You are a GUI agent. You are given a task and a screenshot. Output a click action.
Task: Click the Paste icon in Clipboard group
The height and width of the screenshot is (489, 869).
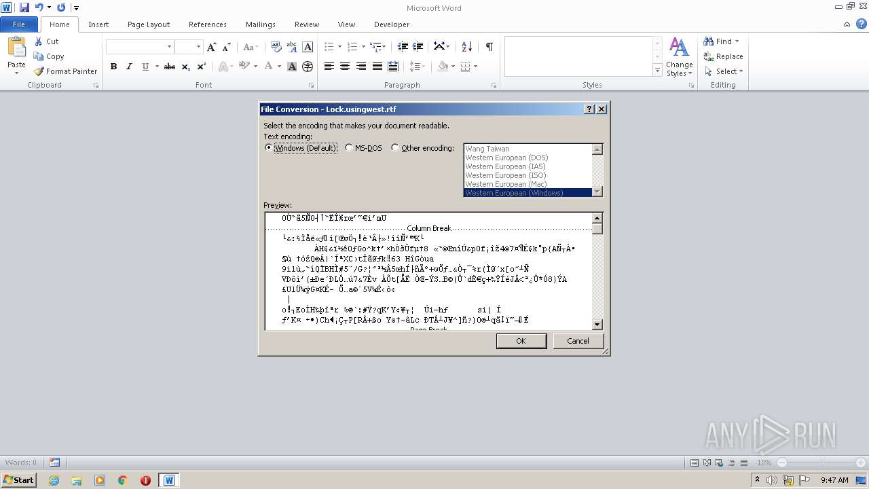[16, 47]
